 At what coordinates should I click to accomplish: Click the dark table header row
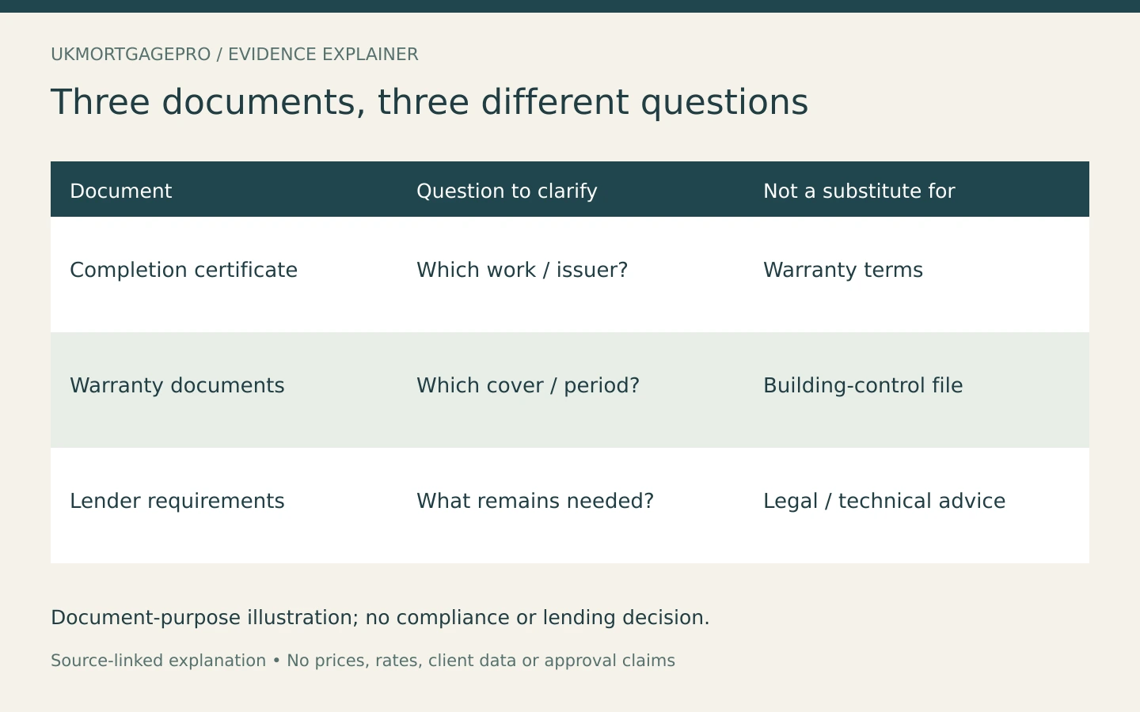[x=570, y=189]
